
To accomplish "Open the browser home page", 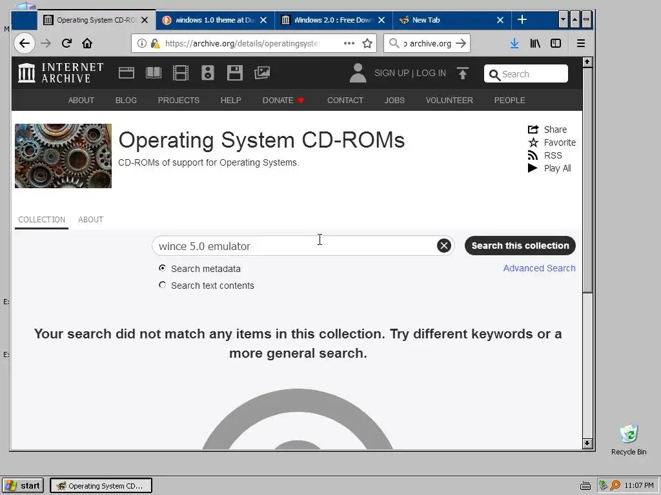I will [x=87, y=43].
